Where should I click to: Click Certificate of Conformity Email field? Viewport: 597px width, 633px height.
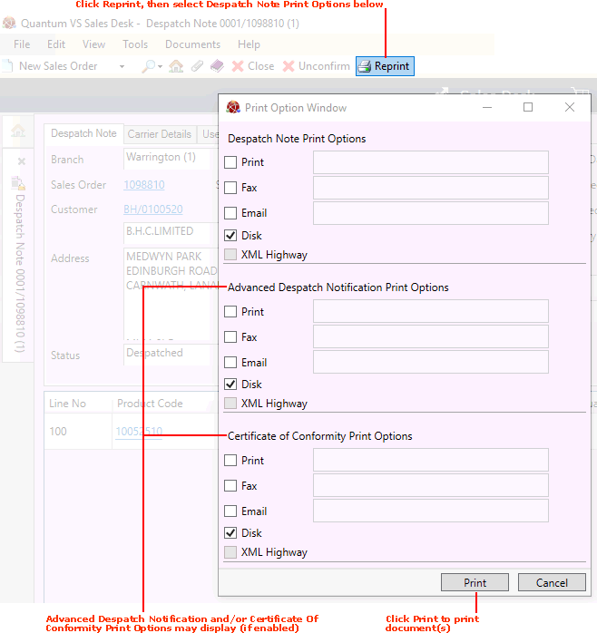pyautogui.click(x=431, y=511)
